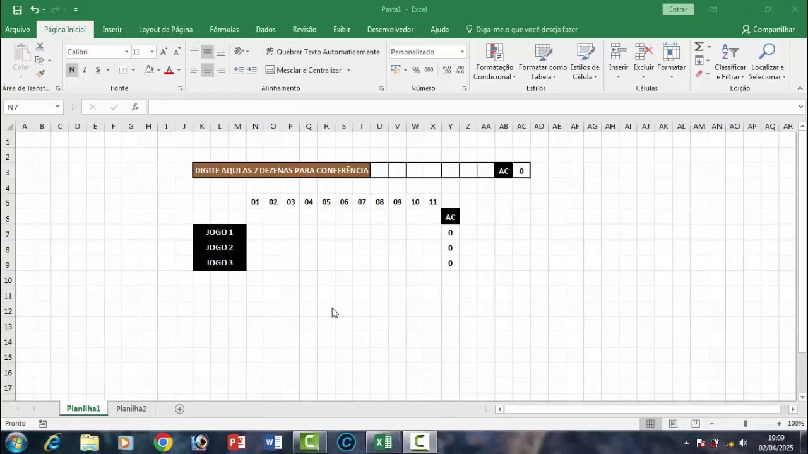The height and width of the screenshot is (454, 808).
Task: Open Localizar e Selecionar
Action: [768, 62]
